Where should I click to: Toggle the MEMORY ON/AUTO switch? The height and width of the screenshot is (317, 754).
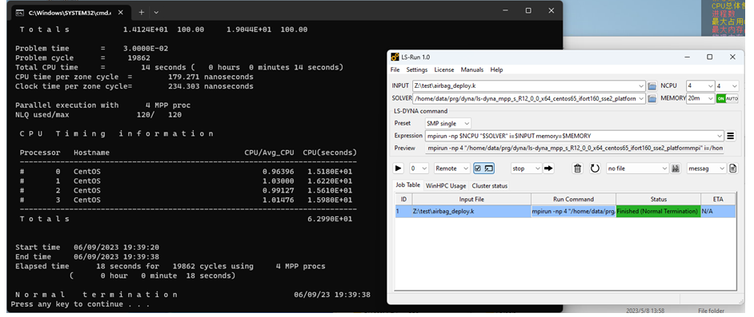727,98
